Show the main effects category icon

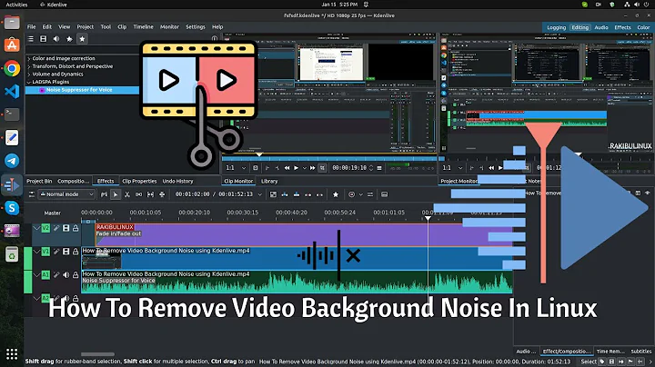pos(31,39)
